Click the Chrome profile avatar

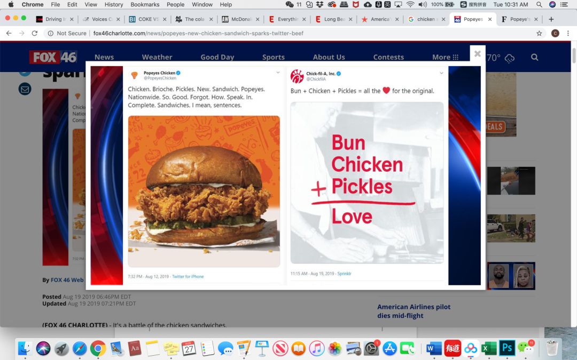[555, 33]
